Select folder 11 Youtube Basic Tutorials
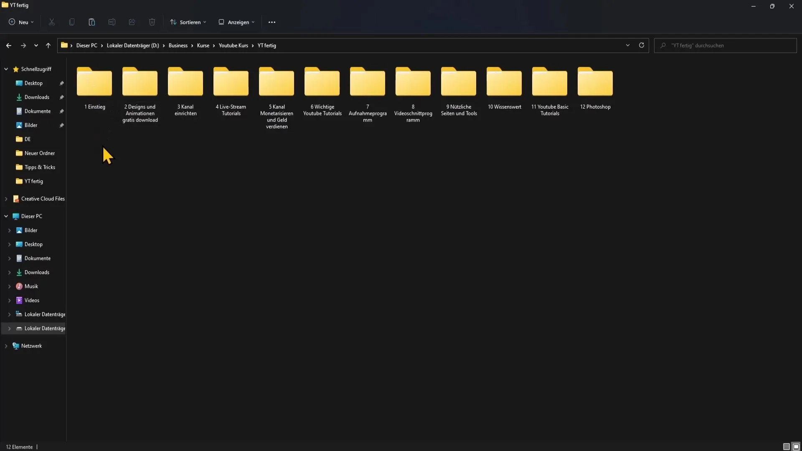Screen dimensions: 802x451 550,91
